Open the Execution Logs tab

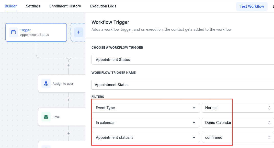103,6
